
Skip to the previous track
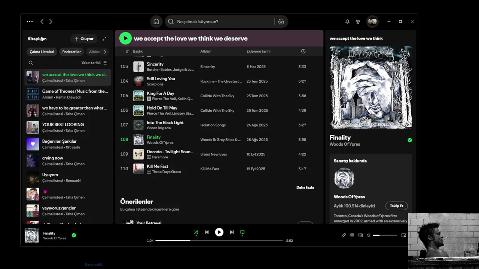click(x=207, y=232)
